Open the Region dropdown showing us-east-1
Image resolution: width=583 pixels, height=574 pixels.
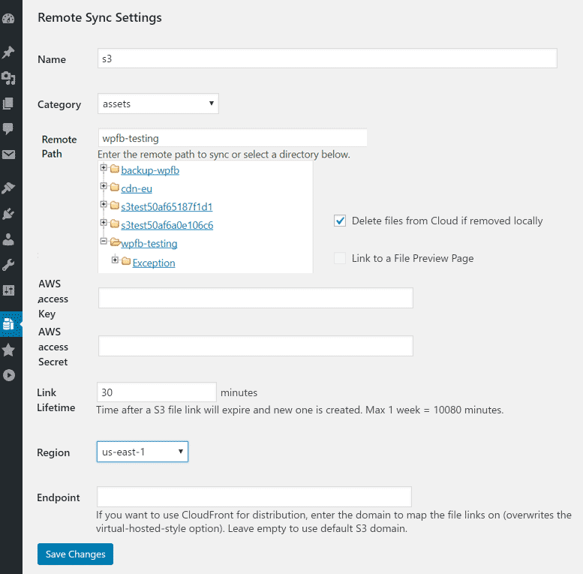tap(143, 452)
